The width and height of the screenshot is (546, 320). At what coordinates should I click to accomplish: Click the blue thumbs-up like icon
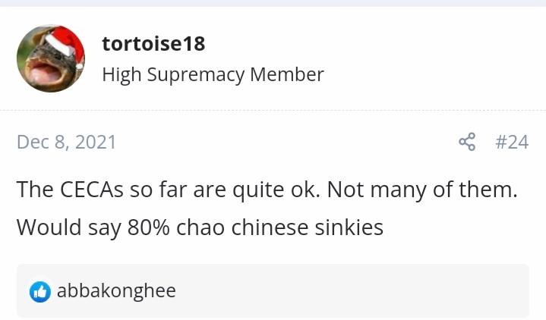[39, 291]
